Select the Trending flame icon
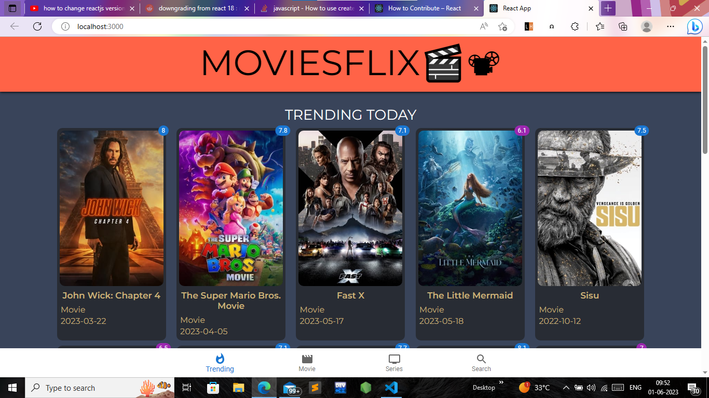709x398 pixels. pos(220,358)
